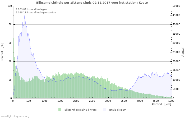Screen dimensions: 185x118
Task: Open the www.lightningmaps.org watermark link
Action: pos(15,116)
